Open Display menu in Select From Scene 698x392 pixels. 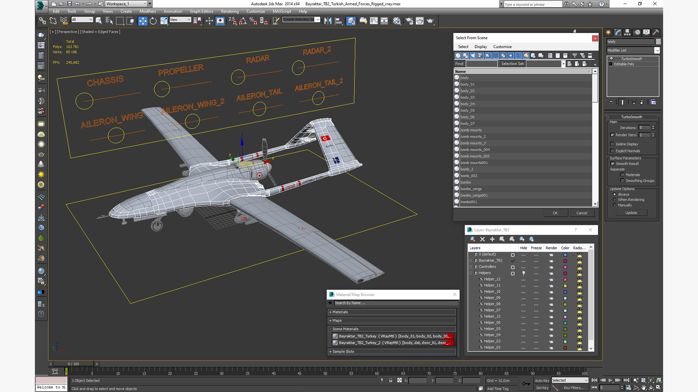point(481,47)
